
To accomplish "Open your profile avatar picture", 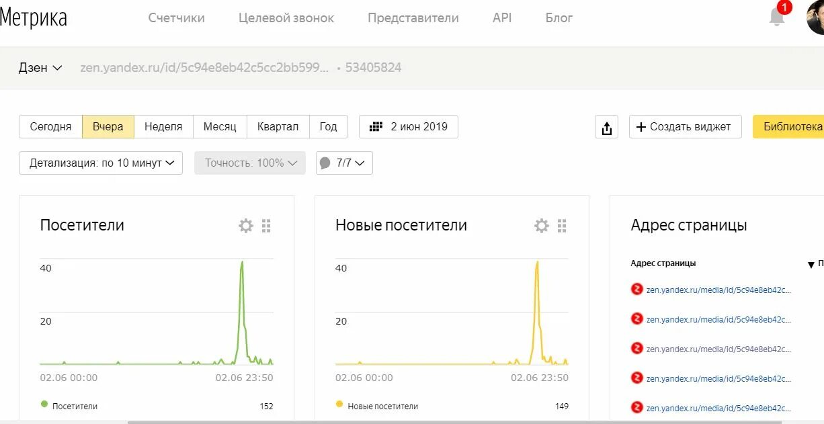I will click(815, 18).
